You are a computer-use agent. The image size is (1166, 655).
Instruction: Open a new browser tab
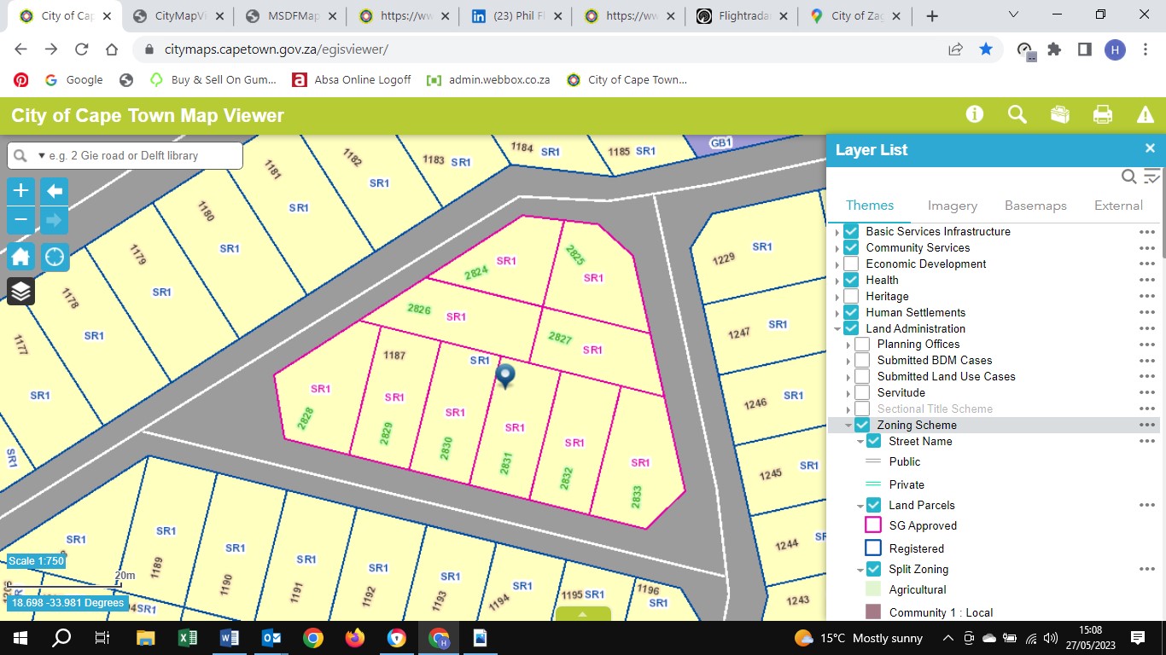tap(932, 16)
